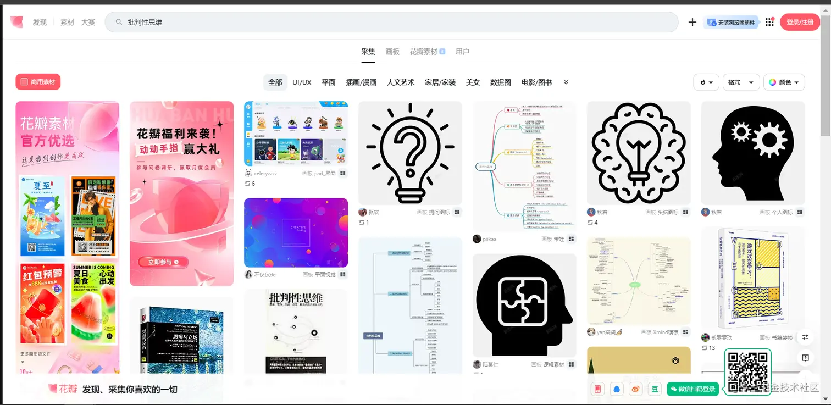The height and width of the screenshot is (405, 831).
Task: Click the Douban 豆 login icon
Action: tap(655, 389)
